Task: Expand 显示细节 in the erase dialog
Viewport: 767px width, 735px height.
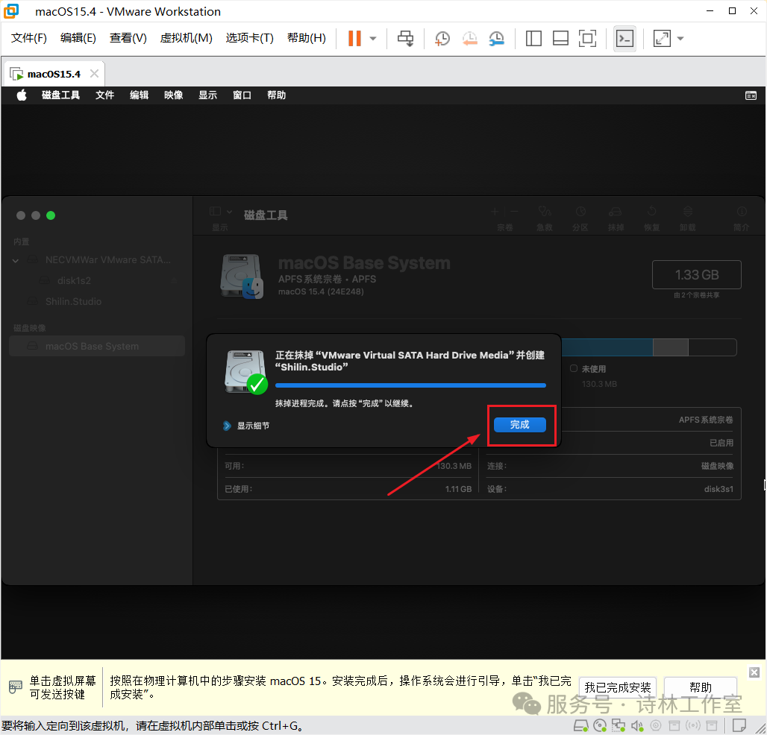Action: pyautogui.click(x=227, y=426)
